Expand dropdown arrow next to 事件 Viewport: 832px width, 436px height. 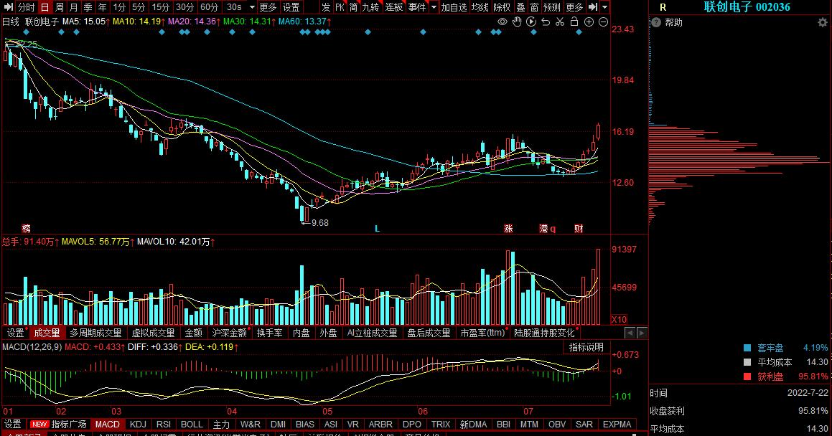coord(434,7)
